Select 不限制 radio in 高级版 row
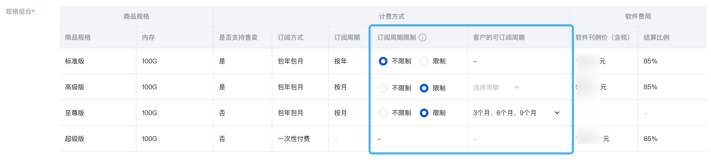Viewport: 711px width, 160px height. [x=383, y=88]
